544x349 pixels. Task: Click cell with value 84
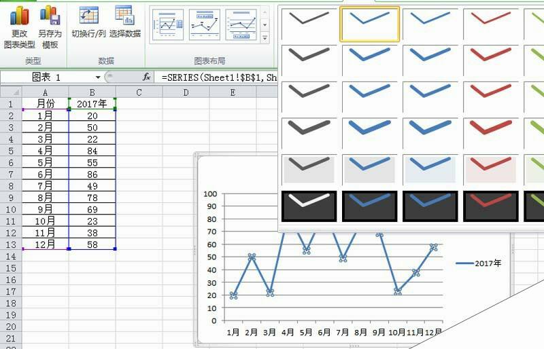[92, 151]
